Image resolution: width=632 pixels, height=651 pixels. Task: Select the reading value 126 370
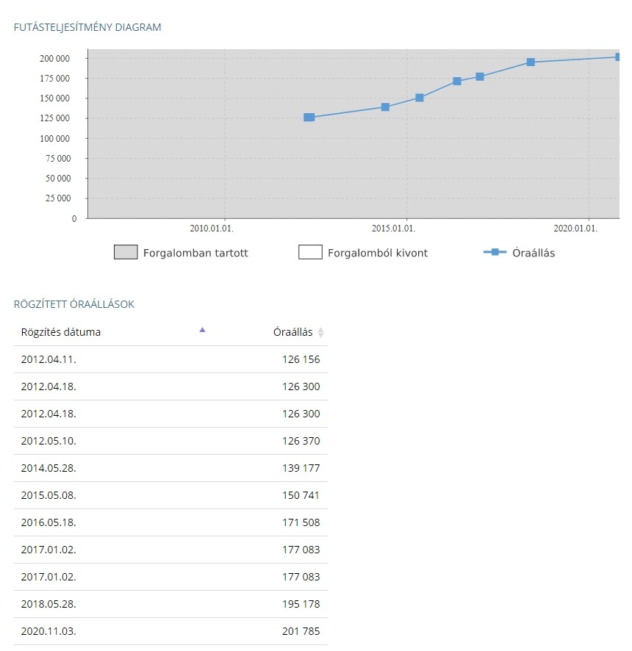(x=301, y=441)
